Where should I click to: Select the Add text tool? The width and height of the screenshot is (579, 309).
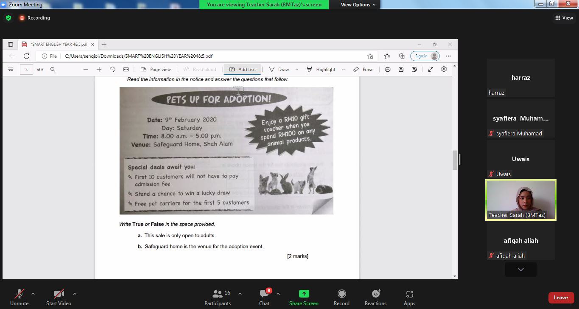[243, 70]
